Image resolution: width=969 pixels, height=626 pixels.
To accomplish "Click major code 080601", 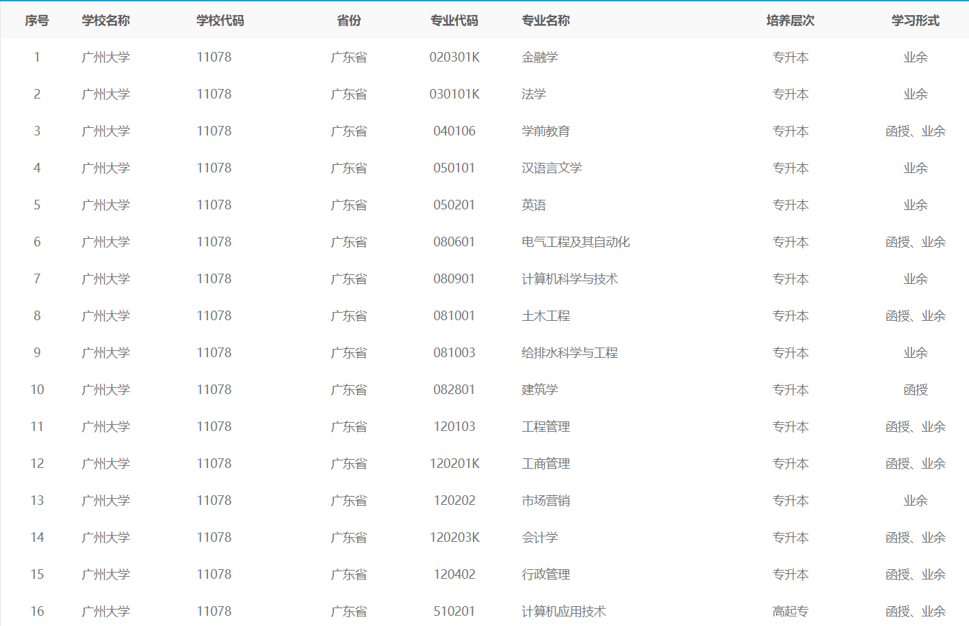I will (454, 242).
